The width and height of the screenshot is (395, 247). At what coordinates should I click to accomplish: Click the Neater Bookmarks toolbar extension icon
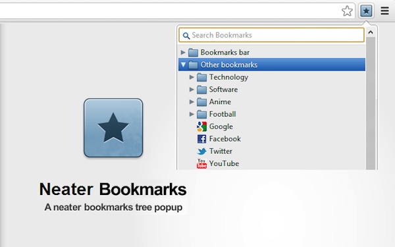(366, 11)
